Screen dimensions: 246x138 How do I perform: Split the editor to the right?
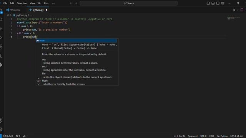pyautogui.click(x=242, y=10)
